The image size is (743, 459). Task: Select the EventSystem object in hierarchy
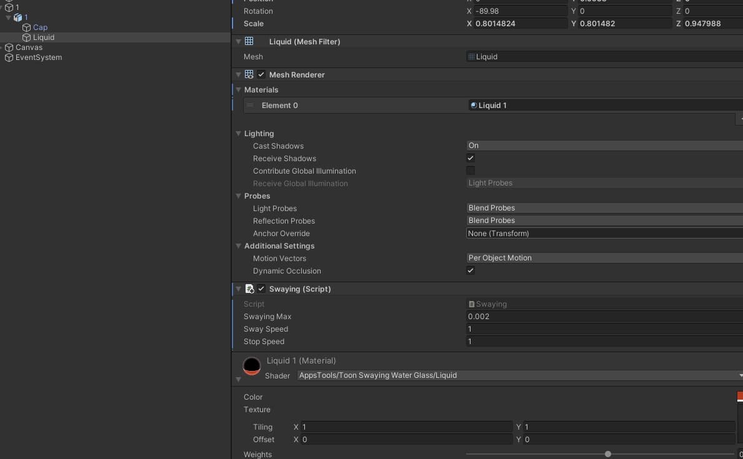(38, 57)
